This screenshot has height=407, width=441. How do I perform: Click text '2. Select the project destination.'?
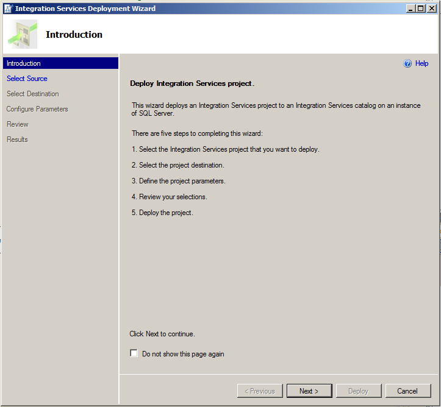click(177, 165)
